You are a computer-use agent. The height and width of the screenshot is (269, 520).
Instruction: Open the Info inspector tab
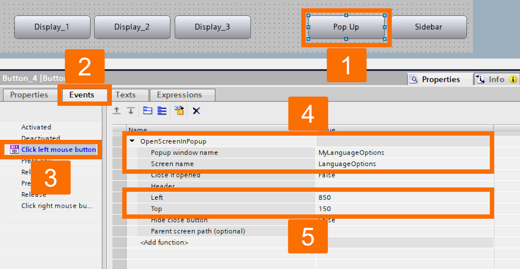pyautogui.click(x=496, y=79)
